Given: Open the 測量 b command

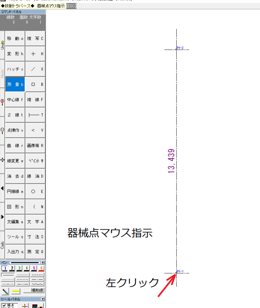Looking at the screenshot, I should click(x=15, y=85).
